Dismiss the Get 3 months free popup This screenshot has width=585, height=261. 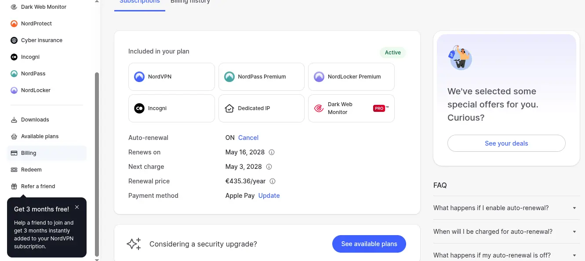click(77, 207)
